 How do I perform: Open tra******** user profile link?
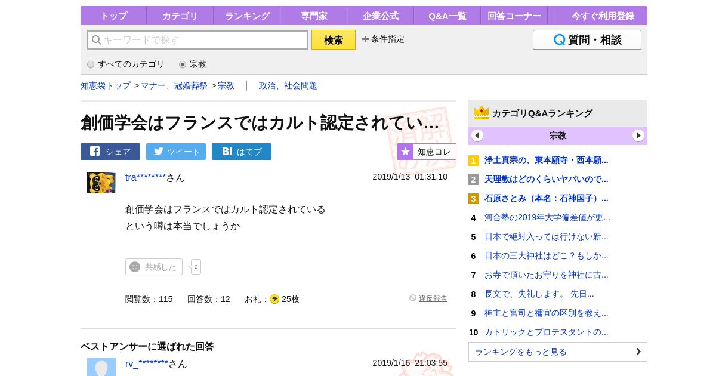tap(146, 177)
